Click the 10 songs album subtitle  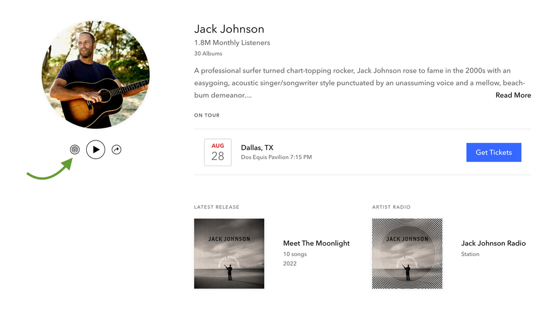[x=295, y=254]
